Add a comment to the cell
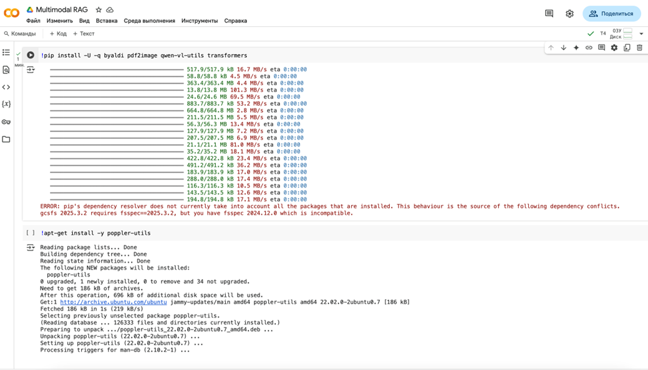This screenshot has height=370, width=648. tap(602, 48)
